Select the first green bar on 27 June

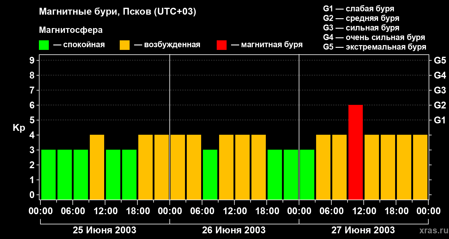tap(307, 174)
